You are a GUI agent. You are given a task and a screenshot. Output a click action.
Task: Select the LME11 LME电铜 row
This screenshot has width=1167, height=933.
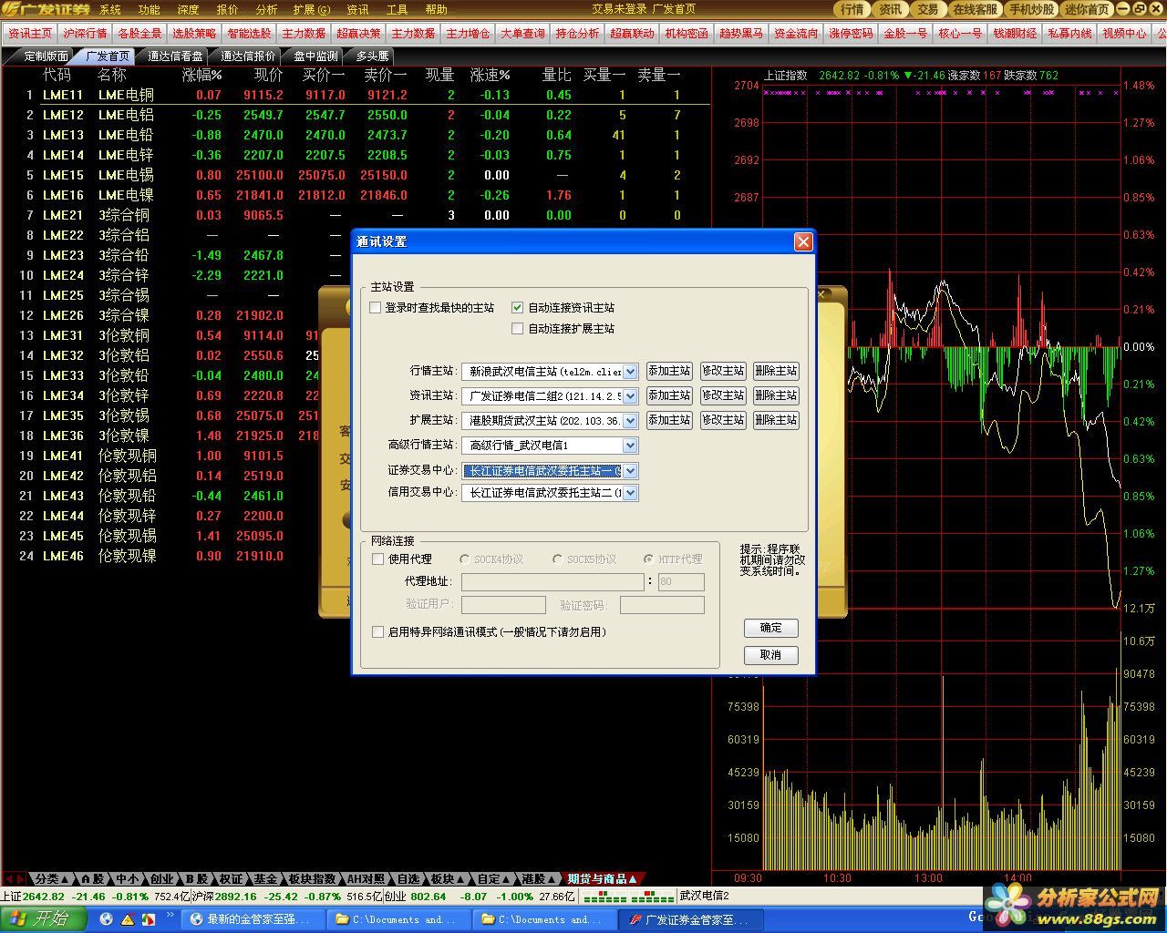[356, 95]
